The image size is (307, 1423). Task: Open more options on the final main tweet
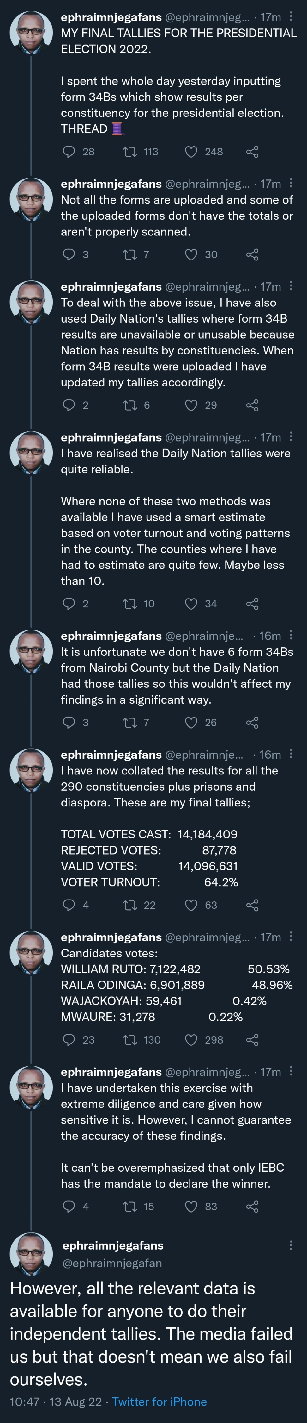291,1245
